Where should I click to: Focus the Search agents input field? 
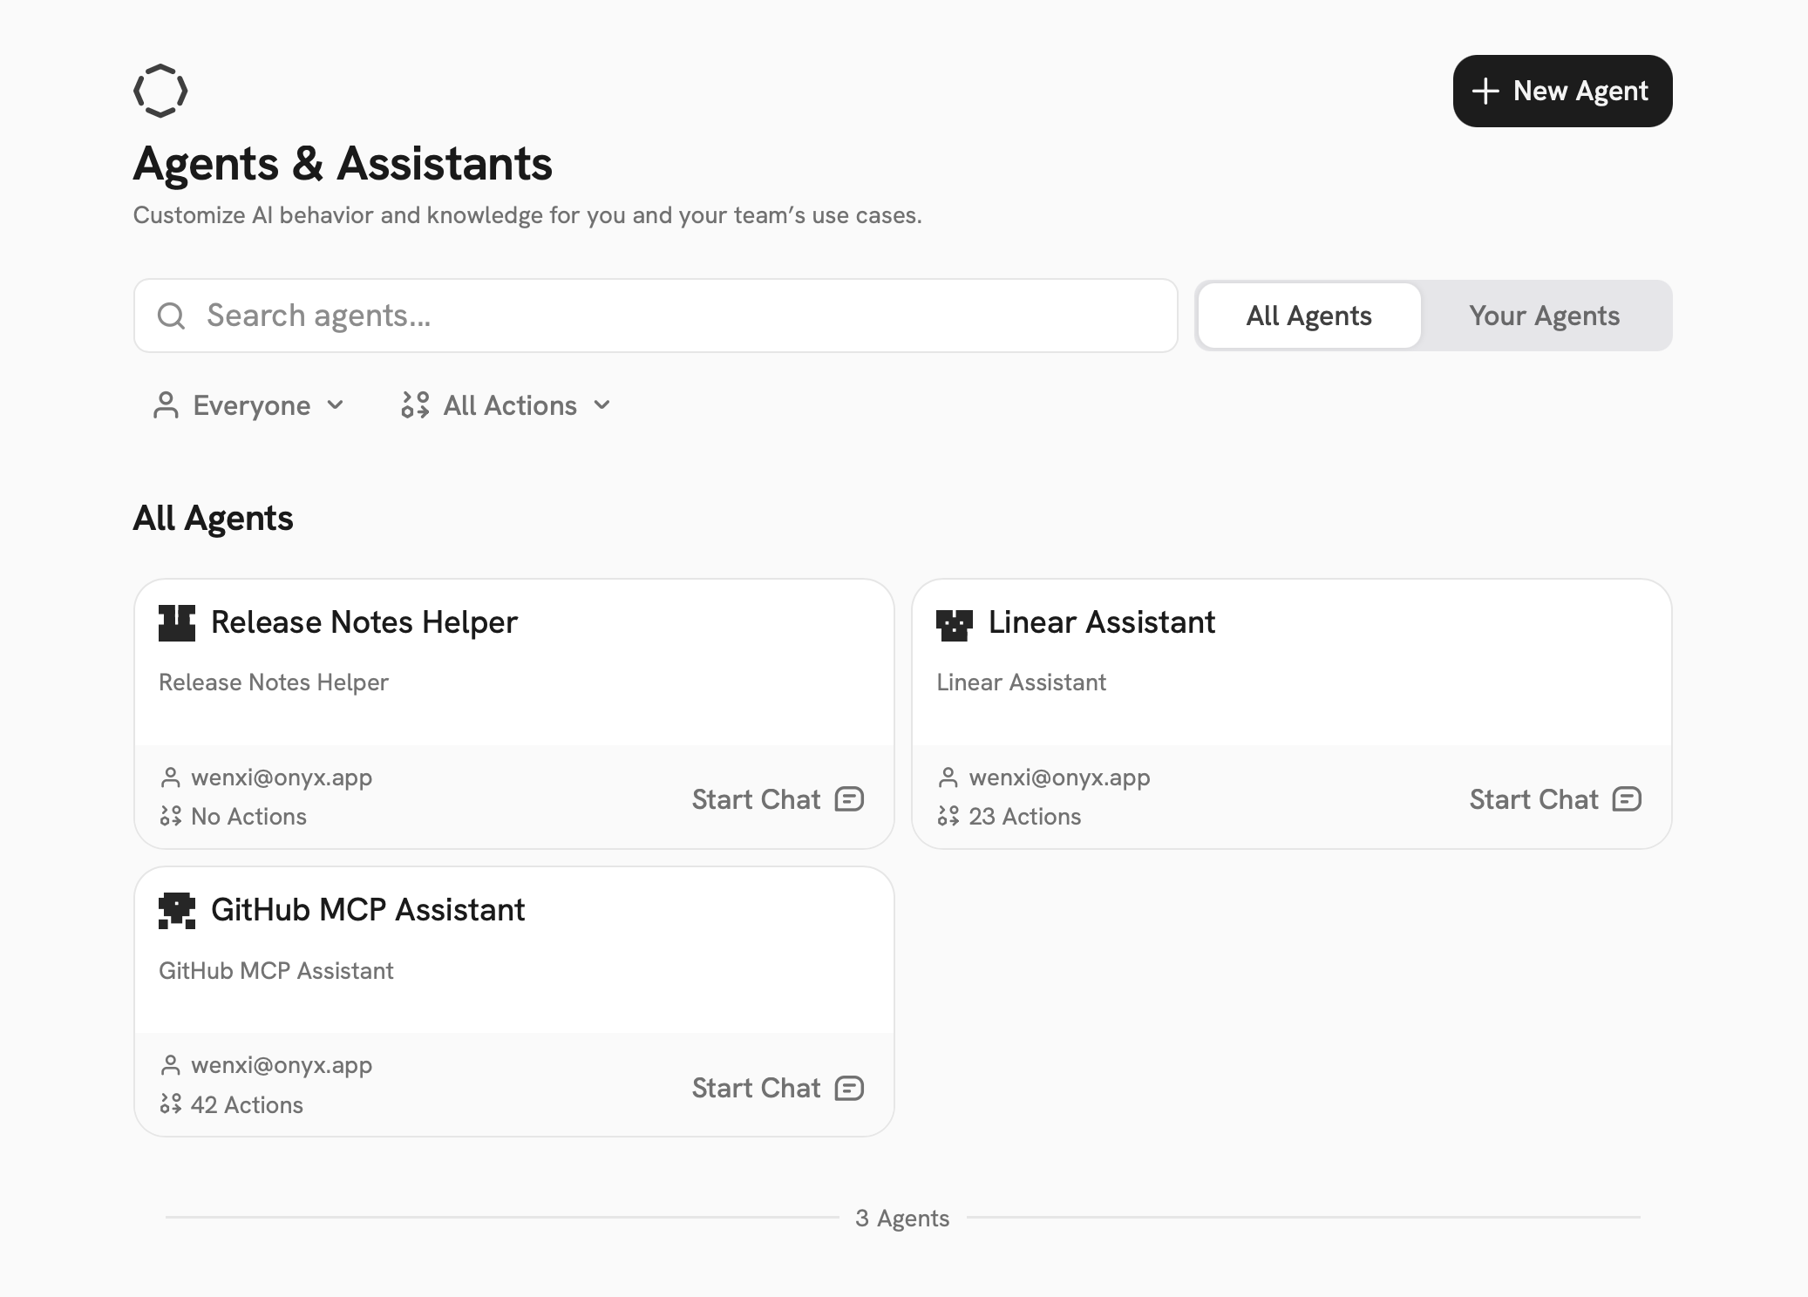pos(680,316)
